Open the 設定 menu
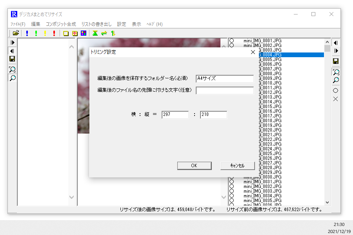The image size is (353, 235). coord(122,24)
